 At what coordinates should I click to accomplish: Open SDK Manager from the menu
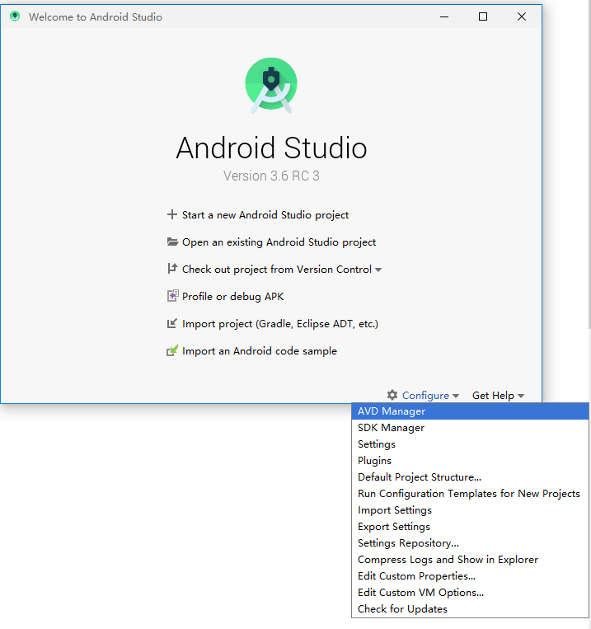point(470,428)
